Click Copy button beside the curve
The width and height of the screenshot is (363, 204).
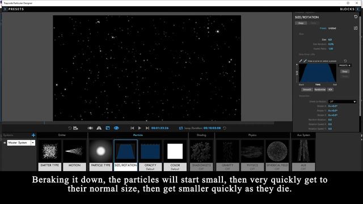pos(345,71)
